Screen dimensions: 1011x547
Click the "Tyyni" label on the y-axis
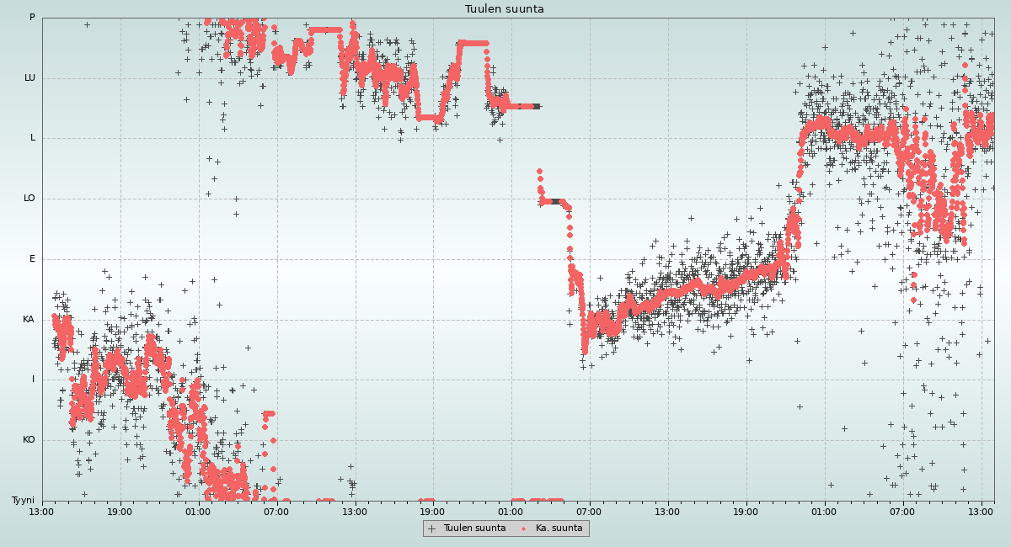[x=23, y=501]
